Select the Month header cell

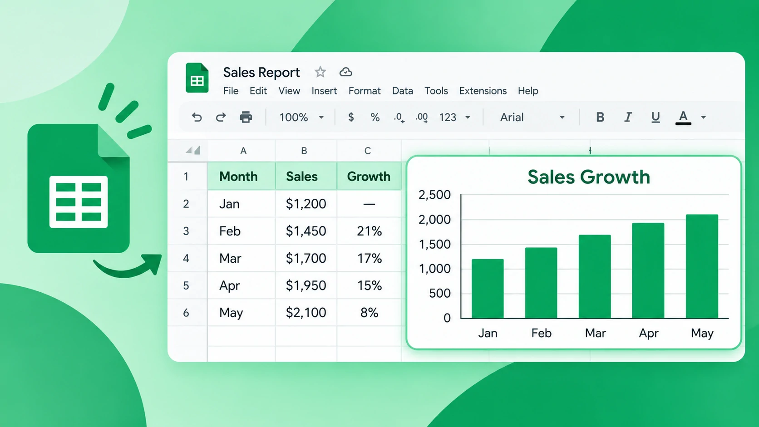(241, 177)
